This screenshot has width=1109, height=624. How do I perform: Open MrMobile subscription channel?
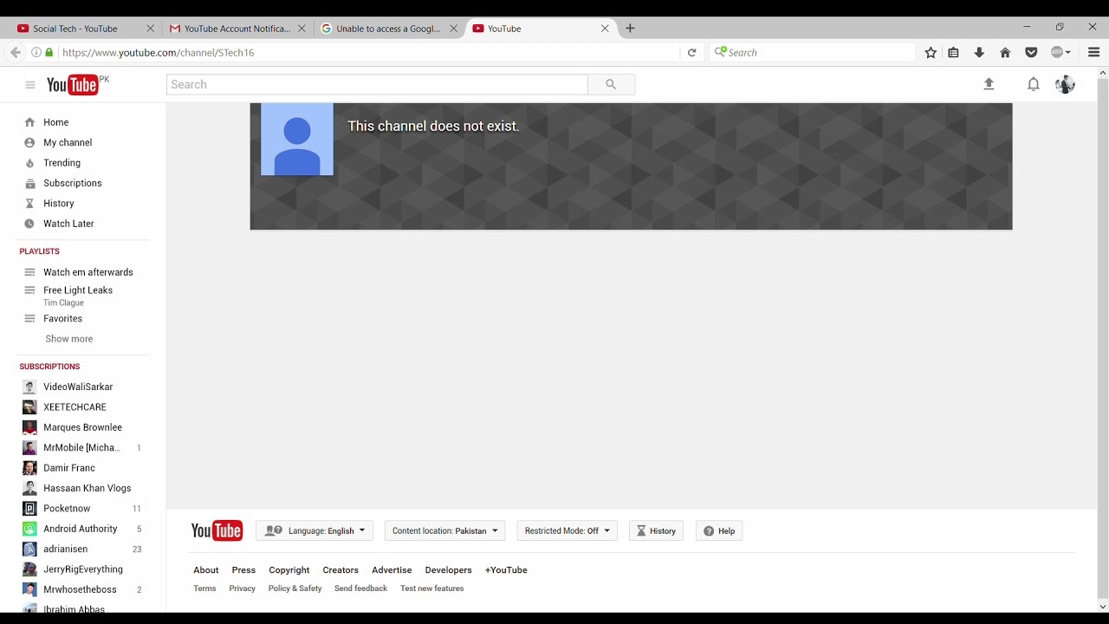[x=83, y=448]
